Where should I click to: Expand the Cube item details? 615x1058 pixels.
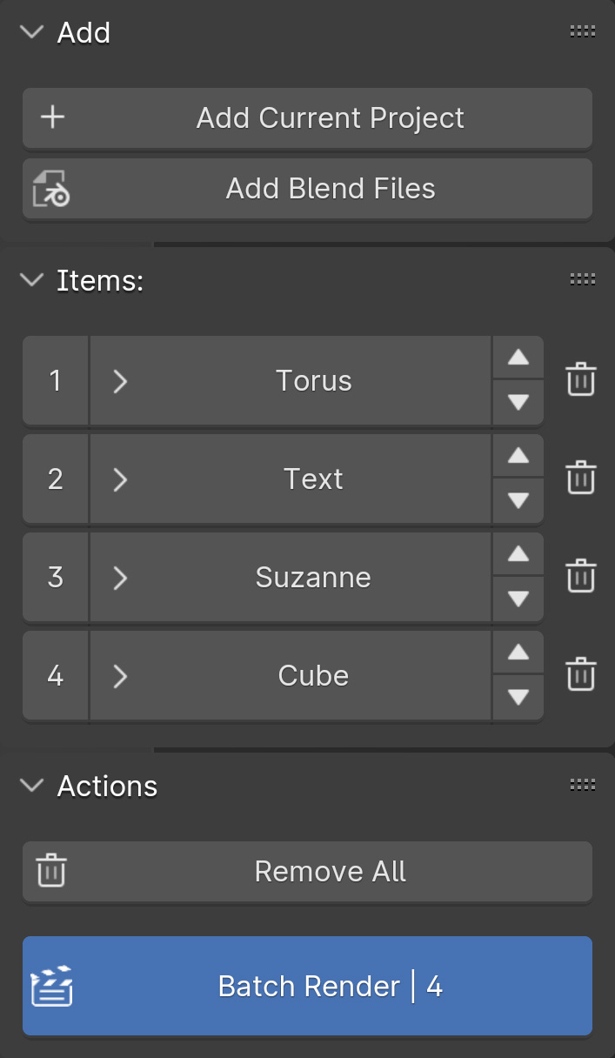pos(120,675)
